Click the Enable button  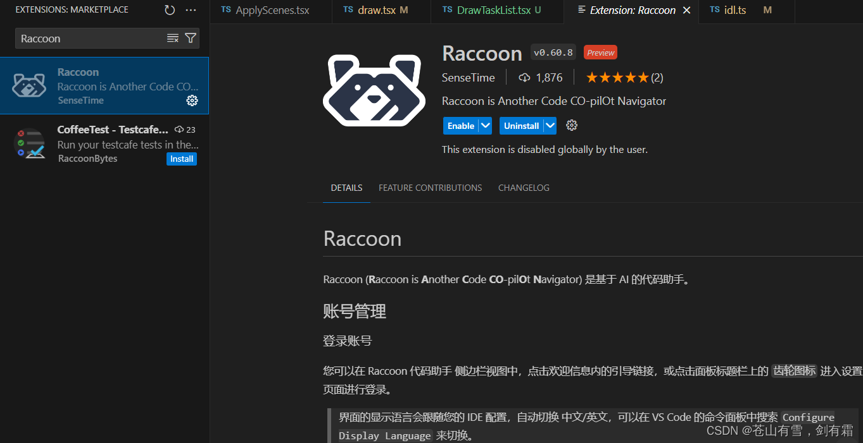tap(461, 126)
